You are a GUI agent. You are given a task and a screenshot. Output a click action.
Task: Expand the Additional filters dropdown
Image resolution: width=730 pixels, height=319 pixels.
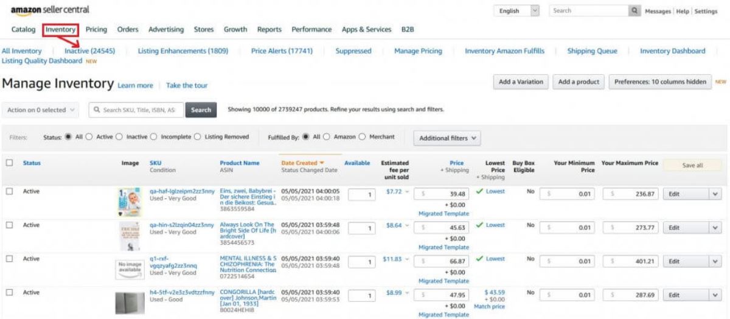[447, 138]
